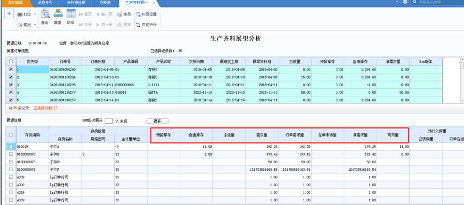The image size is (464, 205).
Task: Check the 0100000075 row checkbox
Action: (x=11, y=162)
